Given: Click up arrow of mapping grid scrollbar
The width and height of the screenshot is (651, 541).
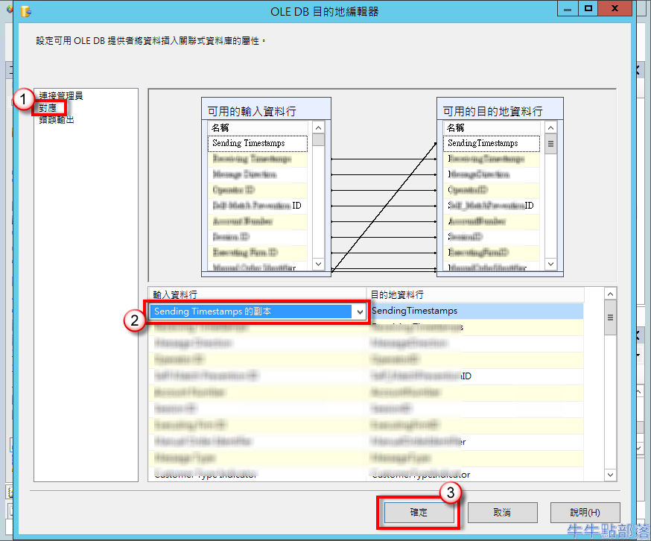Looking at the screenshot, I should [x=610, y=294].
